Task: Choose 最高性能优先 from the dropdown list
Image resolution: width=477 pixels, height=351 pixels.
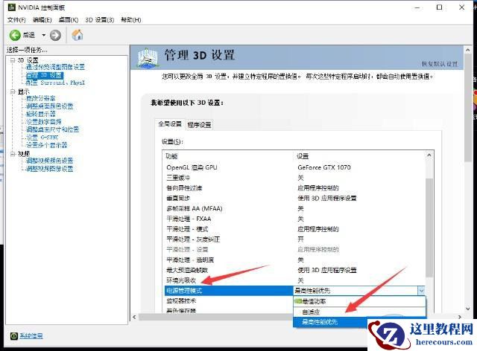Action: tap(330, 322)
